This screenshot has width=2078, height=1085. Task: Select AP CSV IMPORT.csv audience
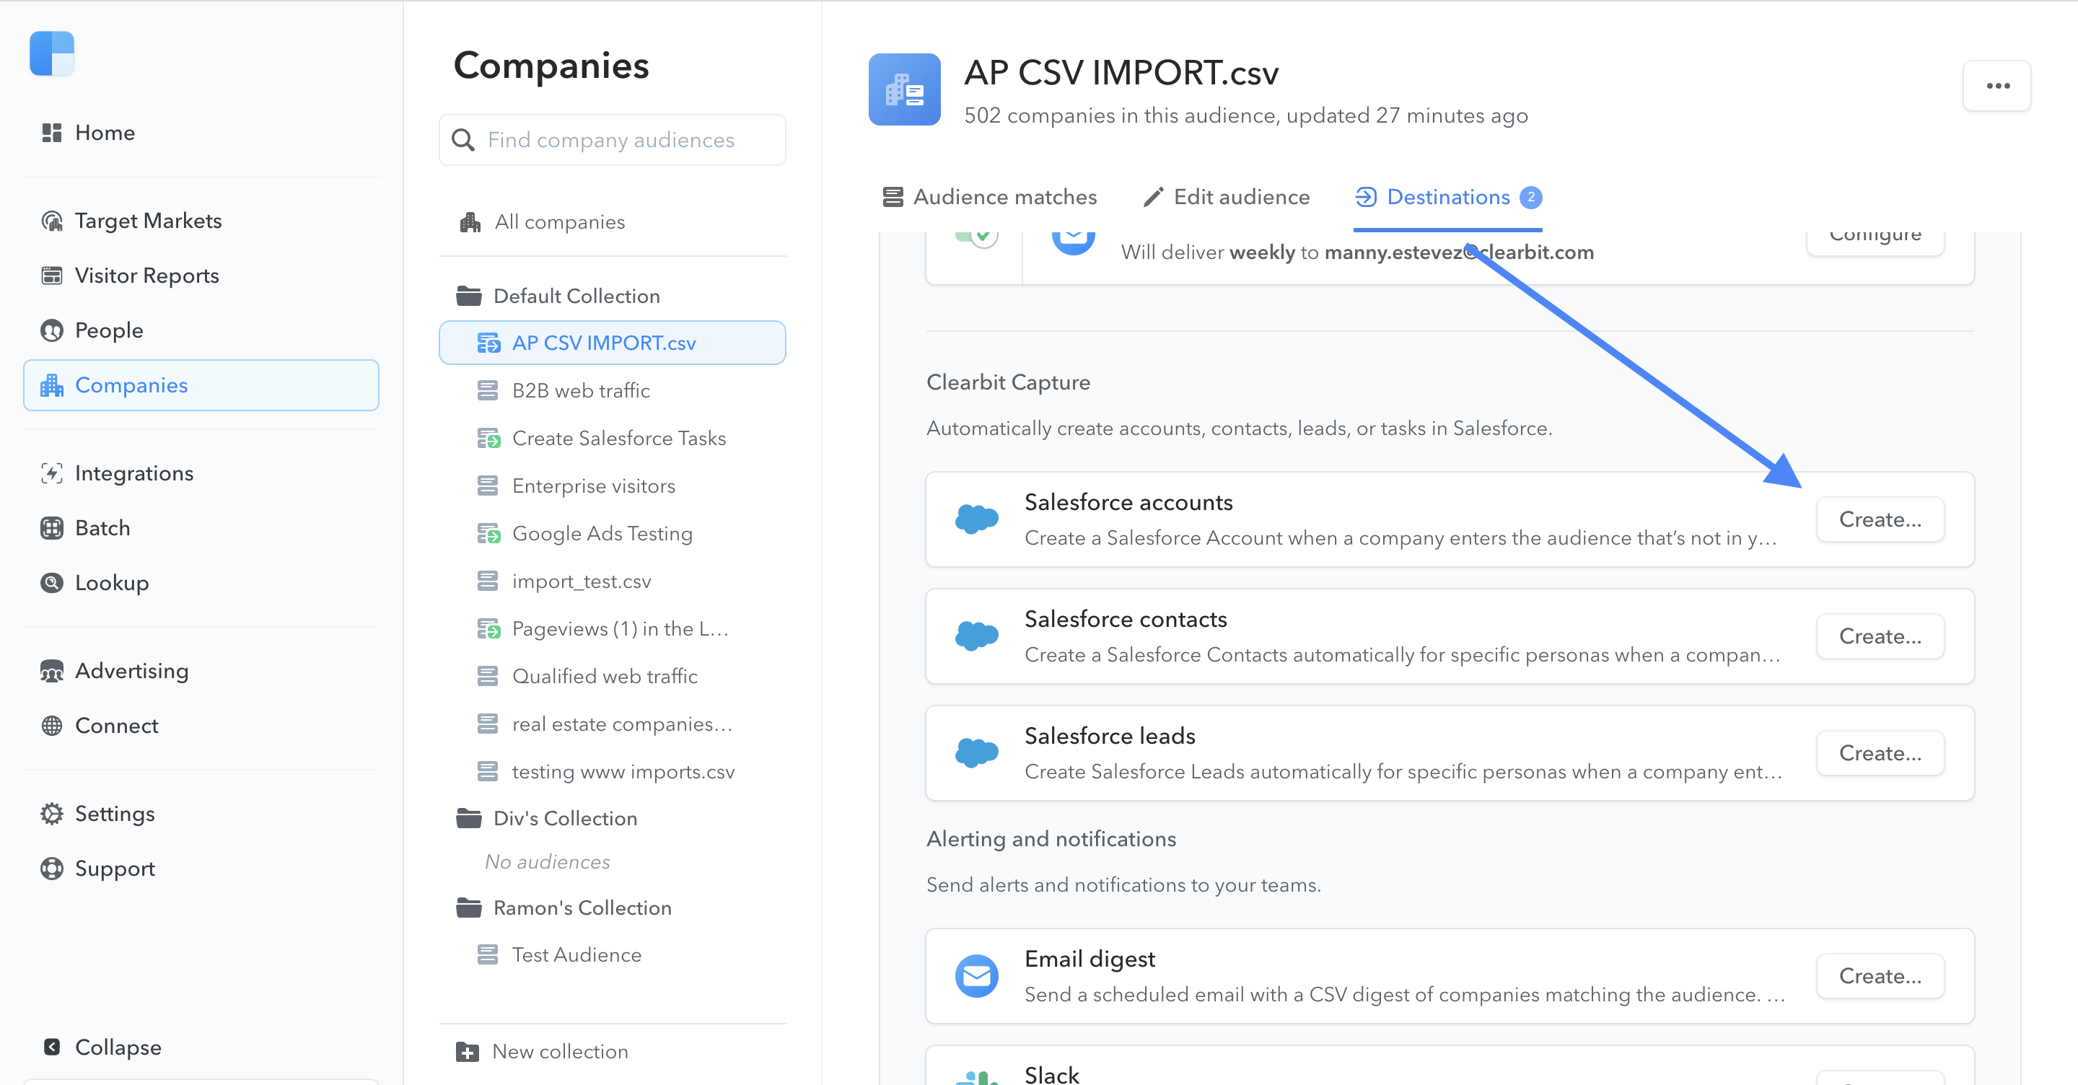pyautogui.click(x=613, y=343)
